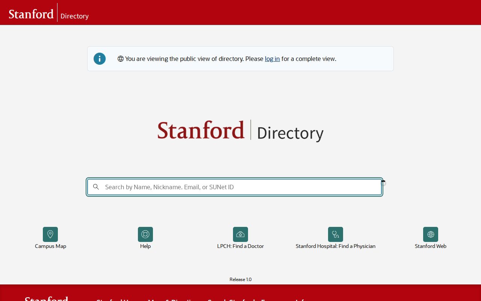
Task: Open the Stanford Web text link
Action: [x=431, y=246]
